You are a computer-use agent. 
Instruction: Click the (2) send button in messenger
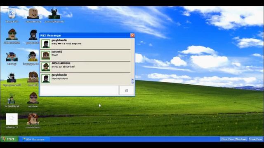[x=127, y=90]
